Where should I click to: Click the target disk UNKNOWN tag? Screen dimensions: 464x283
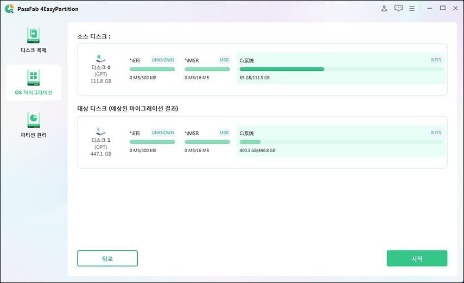click(x=163, y=133)
